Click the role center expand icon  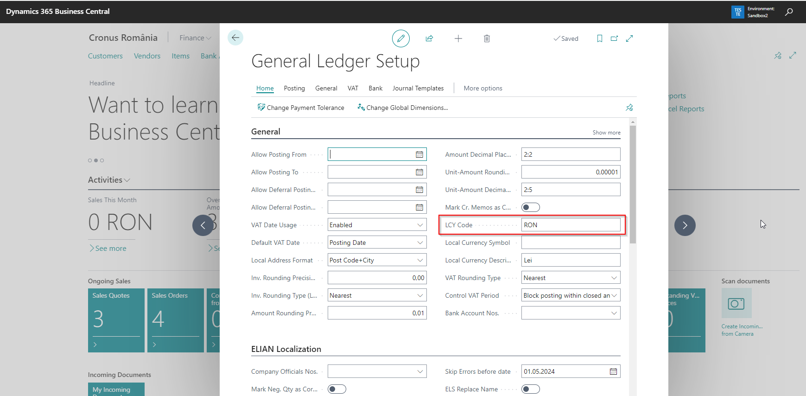(793, 55)
